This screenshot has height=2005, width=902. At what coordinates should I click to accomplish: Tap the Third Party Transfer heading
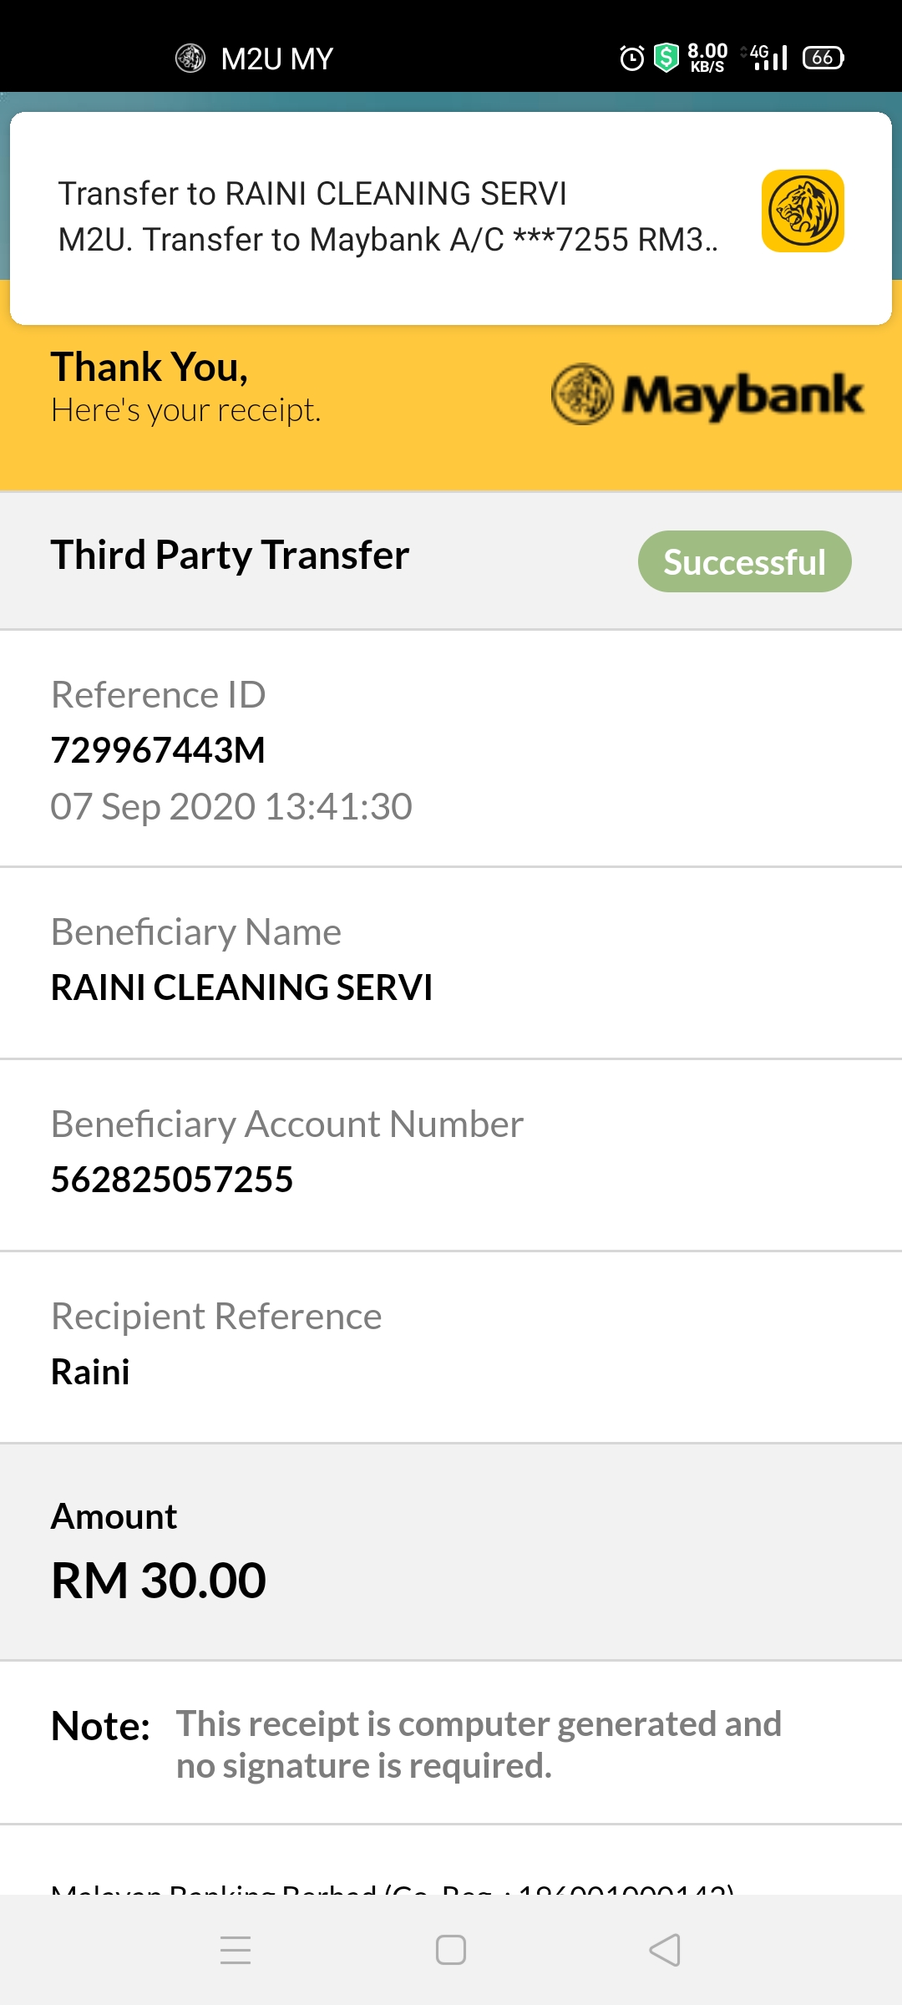click(x=231, y=556)
